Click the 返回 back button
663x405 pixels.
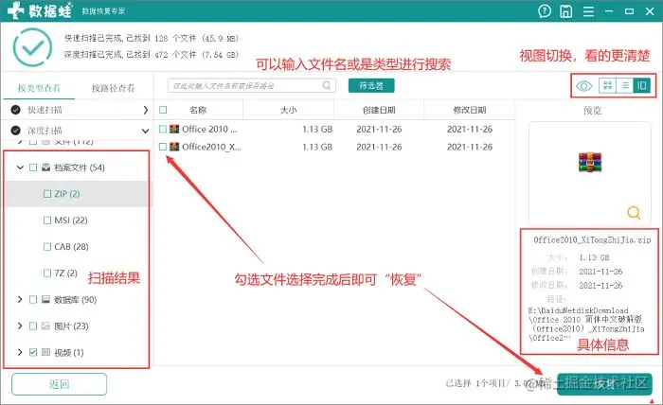[59, 384]
